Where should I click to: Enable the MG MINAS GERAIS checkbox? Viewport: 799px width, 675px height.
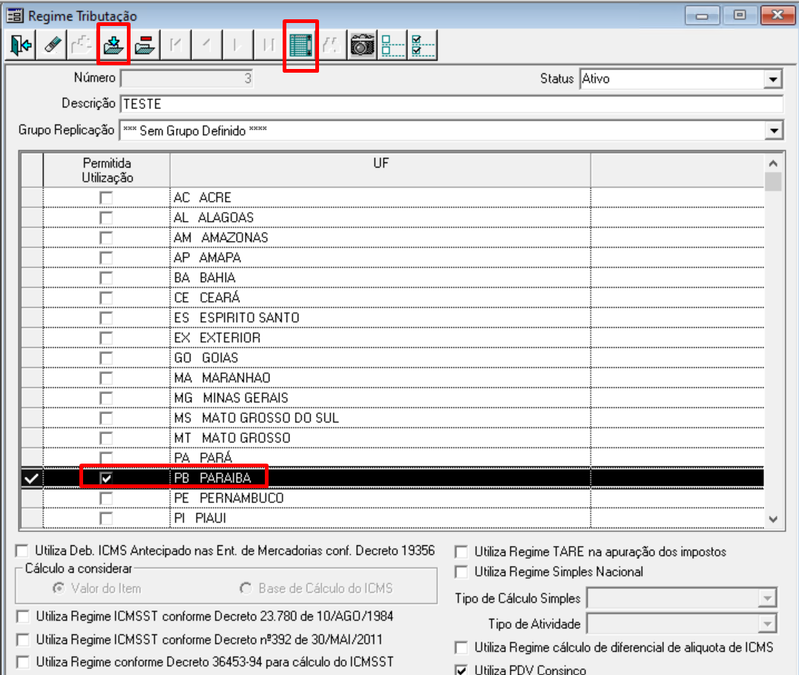click(x=106, y=398)
